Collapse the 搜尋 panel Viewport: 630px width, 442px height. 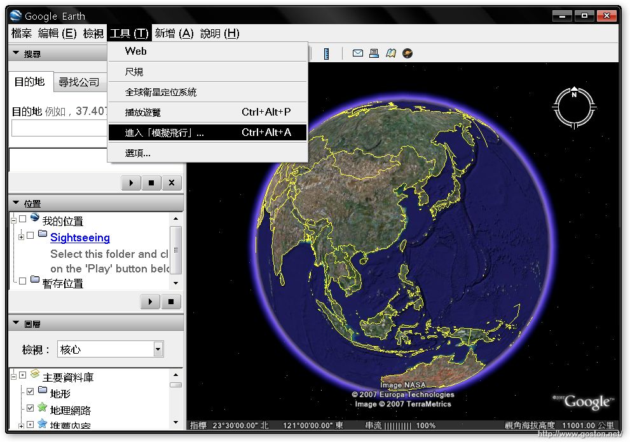16,53
